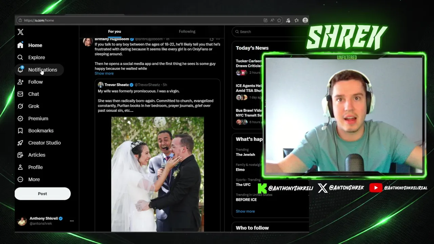Select Bookmarks in the sidebar menu
434x244 pixels.
click(x=41, y=130)
